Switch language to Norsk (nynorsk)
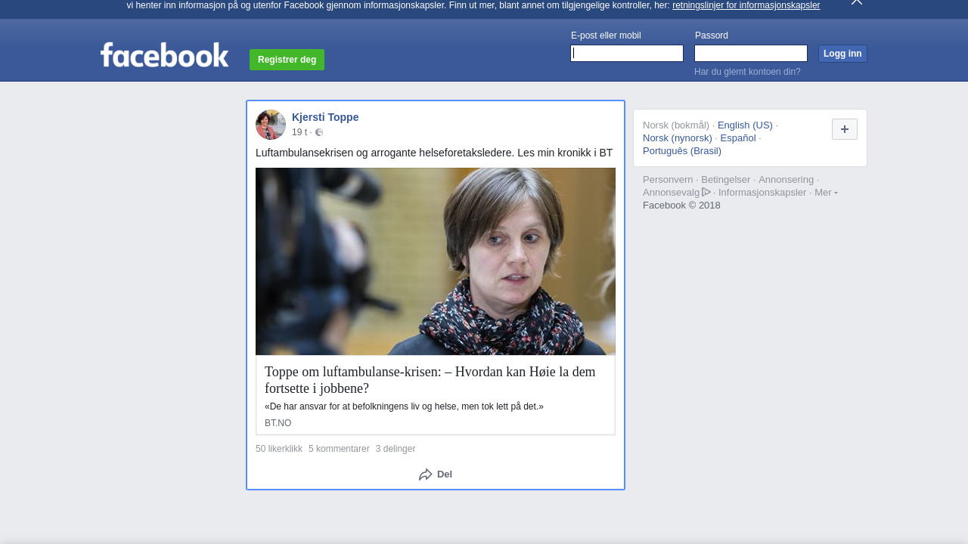Screen dimensions: 968x544 678,138
